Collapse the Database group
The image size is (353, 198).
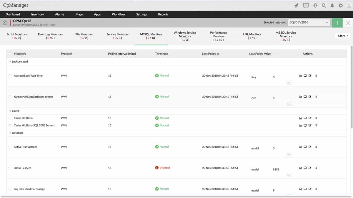pyautogui.click(x=10, y=133)
